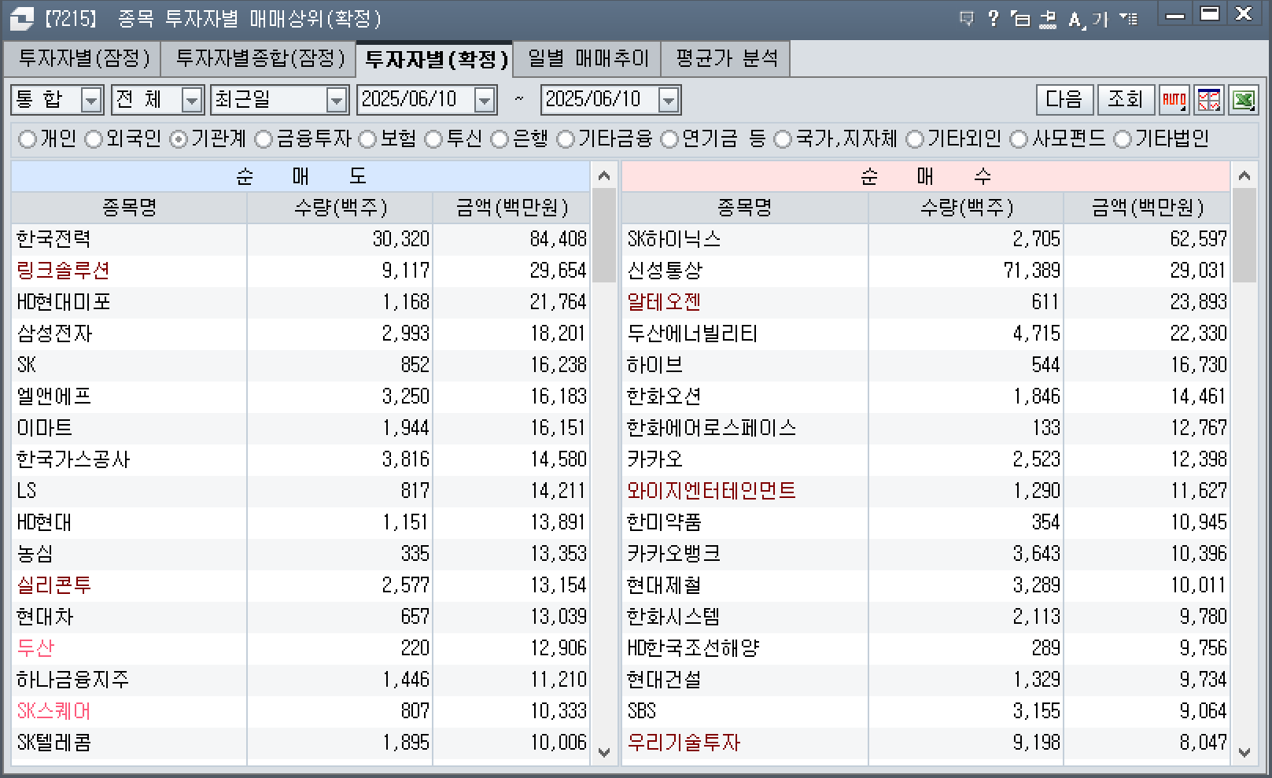The image size is (1272, 778).
Task: Select the 기관계 radio button
Action: [179, 139]
